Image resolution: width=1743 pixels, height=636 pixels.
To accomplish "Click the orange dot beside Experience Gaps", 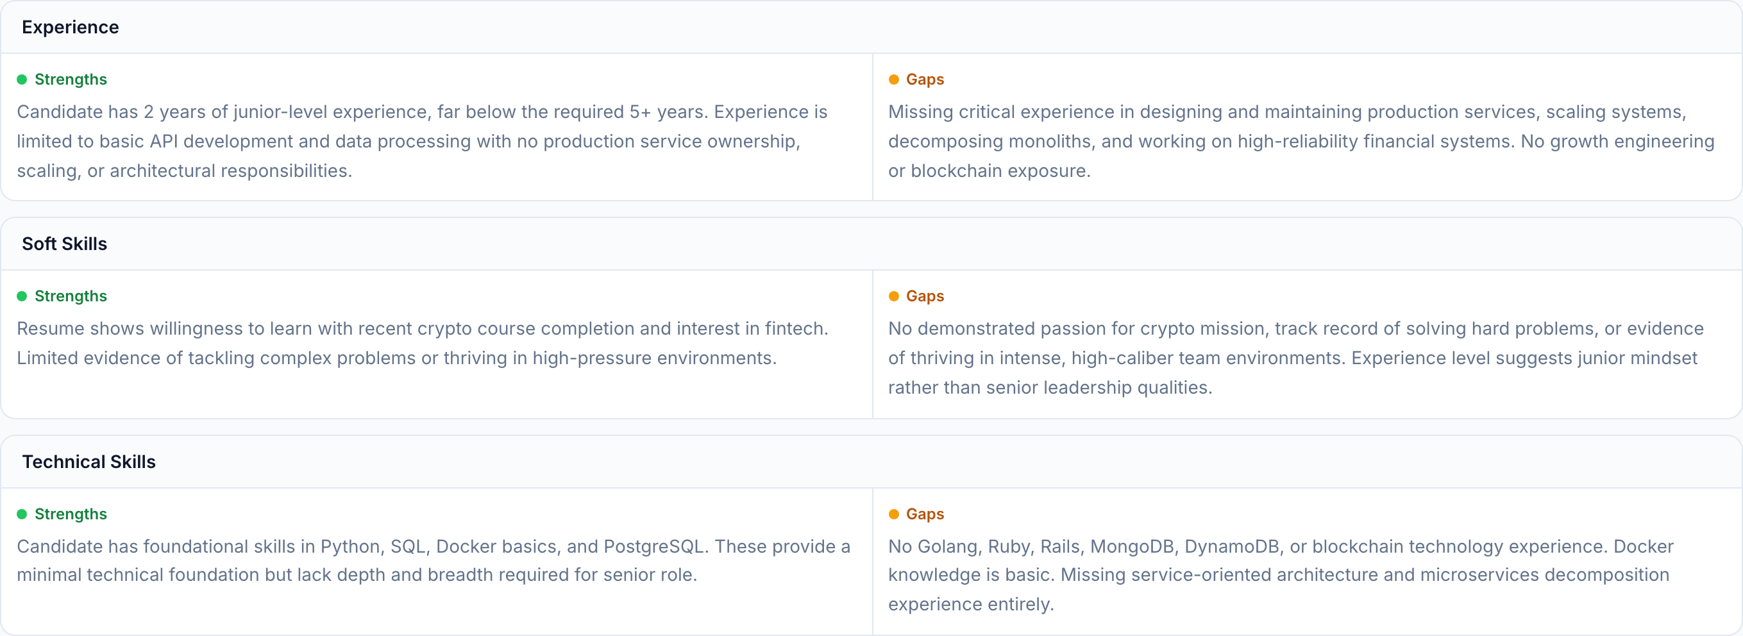I will (x=893, y=80).
